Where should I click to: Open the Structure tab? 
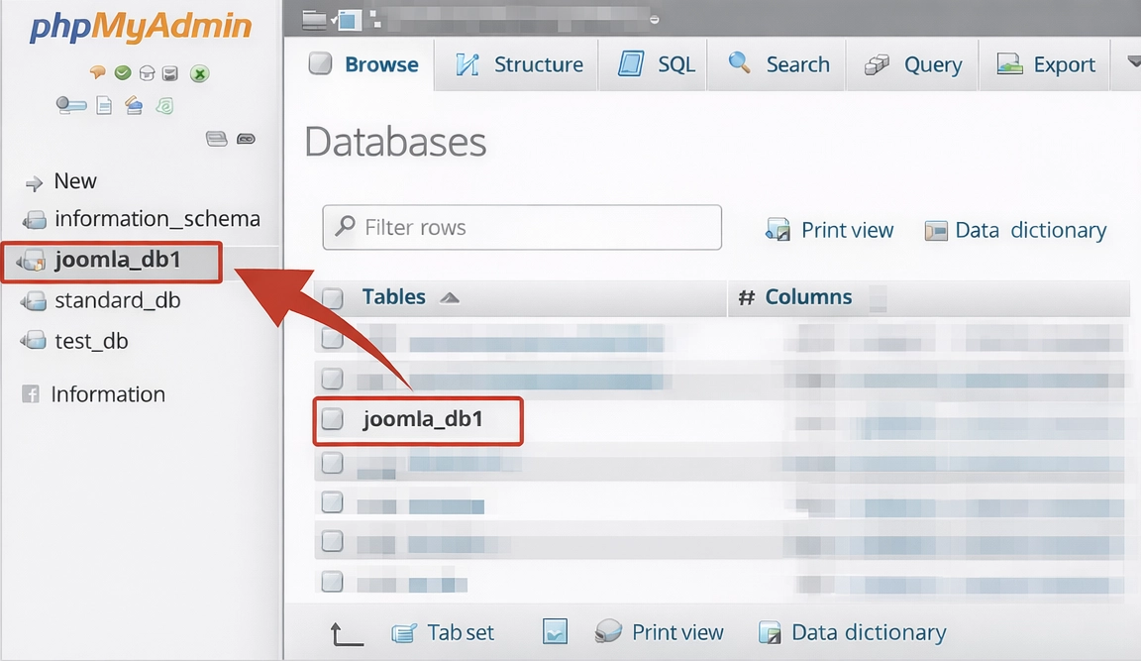519,64
